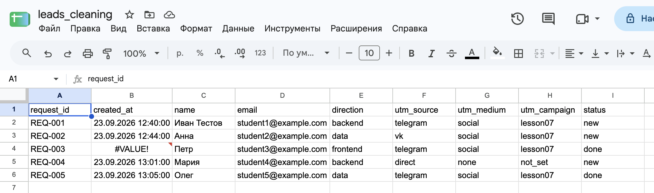Viewport: 654px width, 193px height.
Task: Start a video call icon
Action: (582, 19)
